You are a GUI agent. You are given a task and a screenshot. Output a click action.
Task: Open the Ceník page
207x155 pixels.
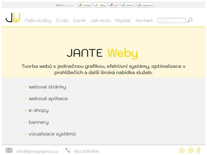pos(79,21)
